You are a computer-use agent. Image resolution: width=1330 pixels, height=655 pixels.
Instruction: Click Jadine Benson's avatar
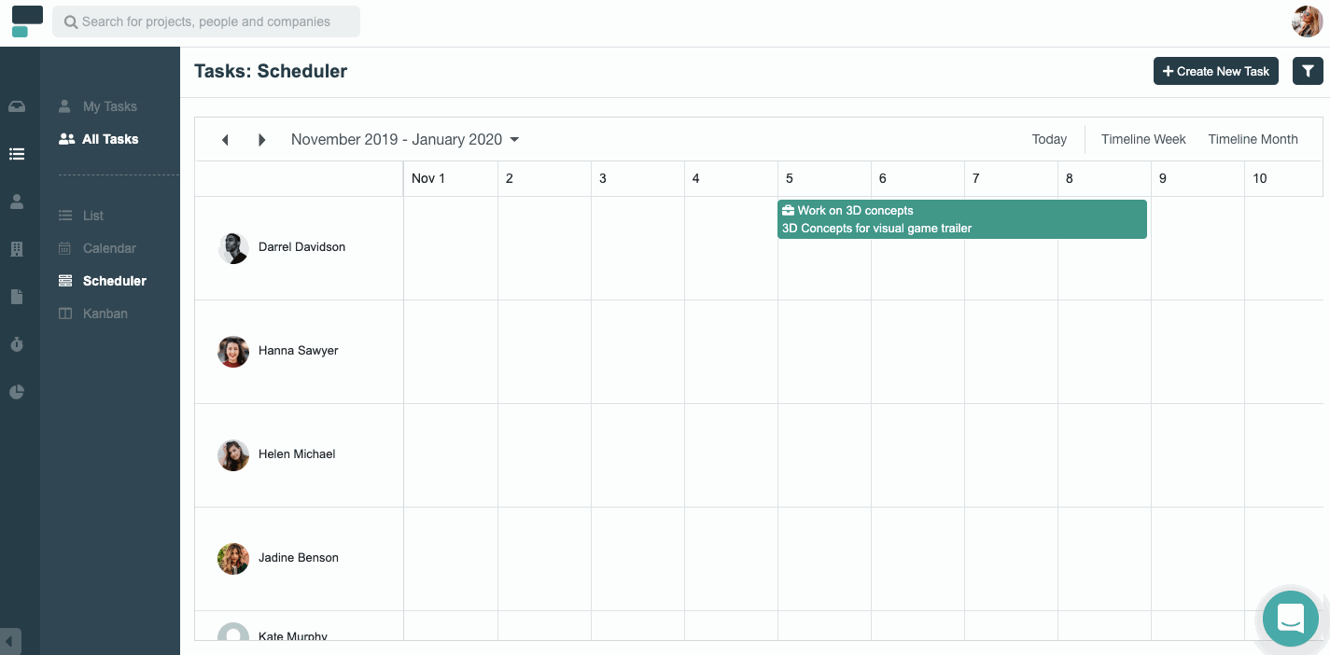pos(233,559)
